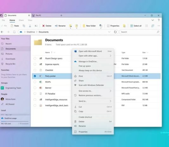Click the Cut scissors icon in ribbon
The height and width of the screenshot is (147, 169).
(x=30, y=26)
